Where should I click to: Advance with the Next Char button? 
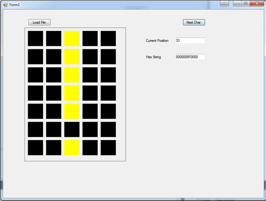194,22
